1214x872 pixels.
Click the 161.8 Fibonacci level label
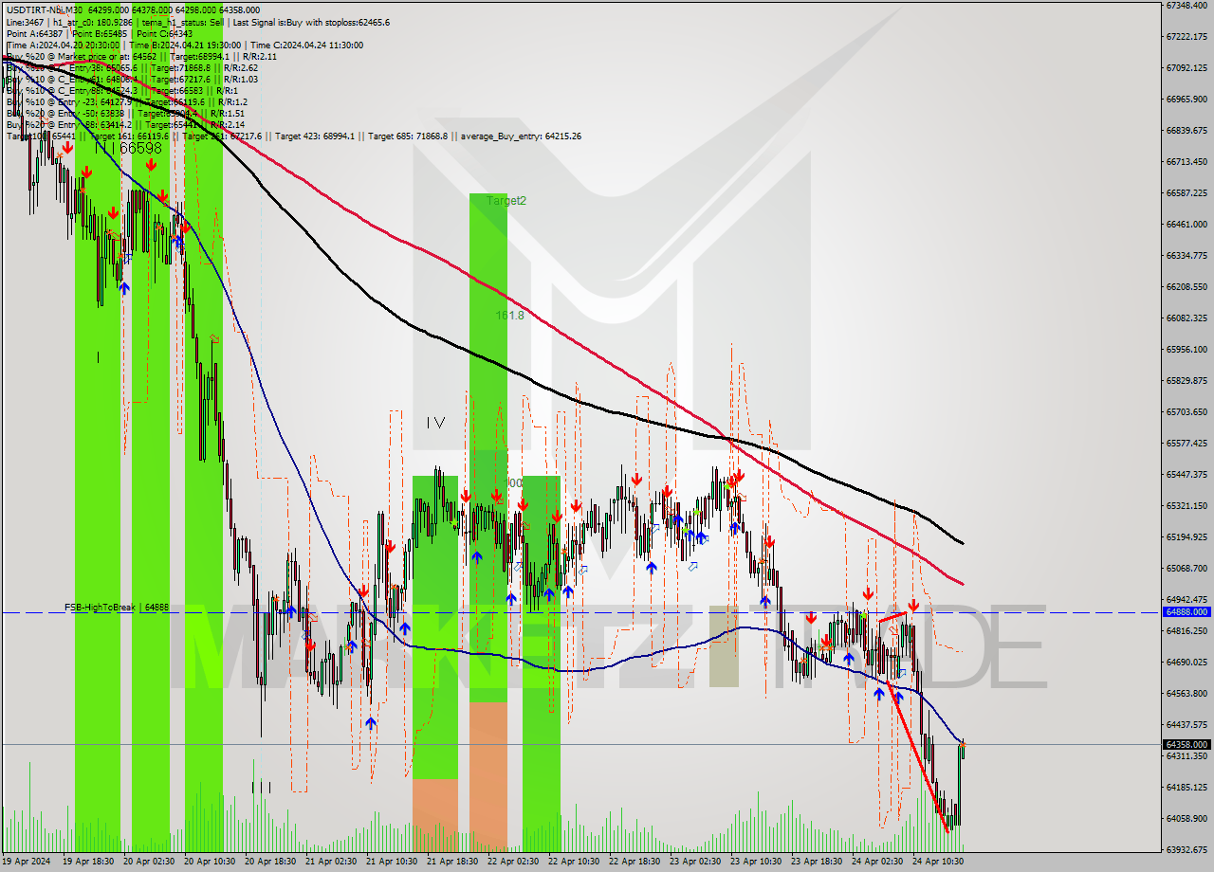pos(509,315)
